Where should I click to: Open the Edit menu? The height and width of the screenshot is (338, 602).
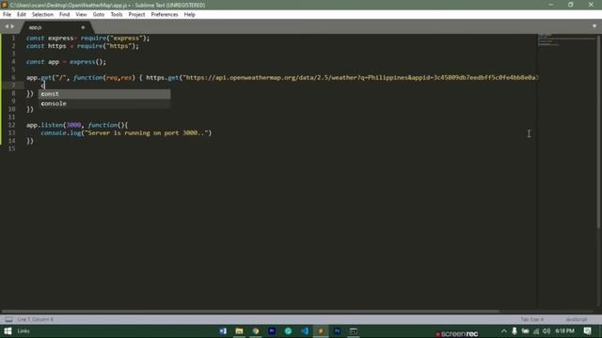[22, 15]
